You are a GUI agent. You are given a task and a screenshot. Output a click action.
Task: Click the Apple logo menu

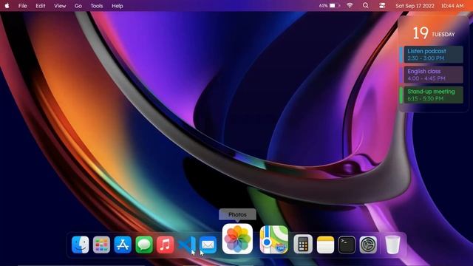(x=7, y=5)
